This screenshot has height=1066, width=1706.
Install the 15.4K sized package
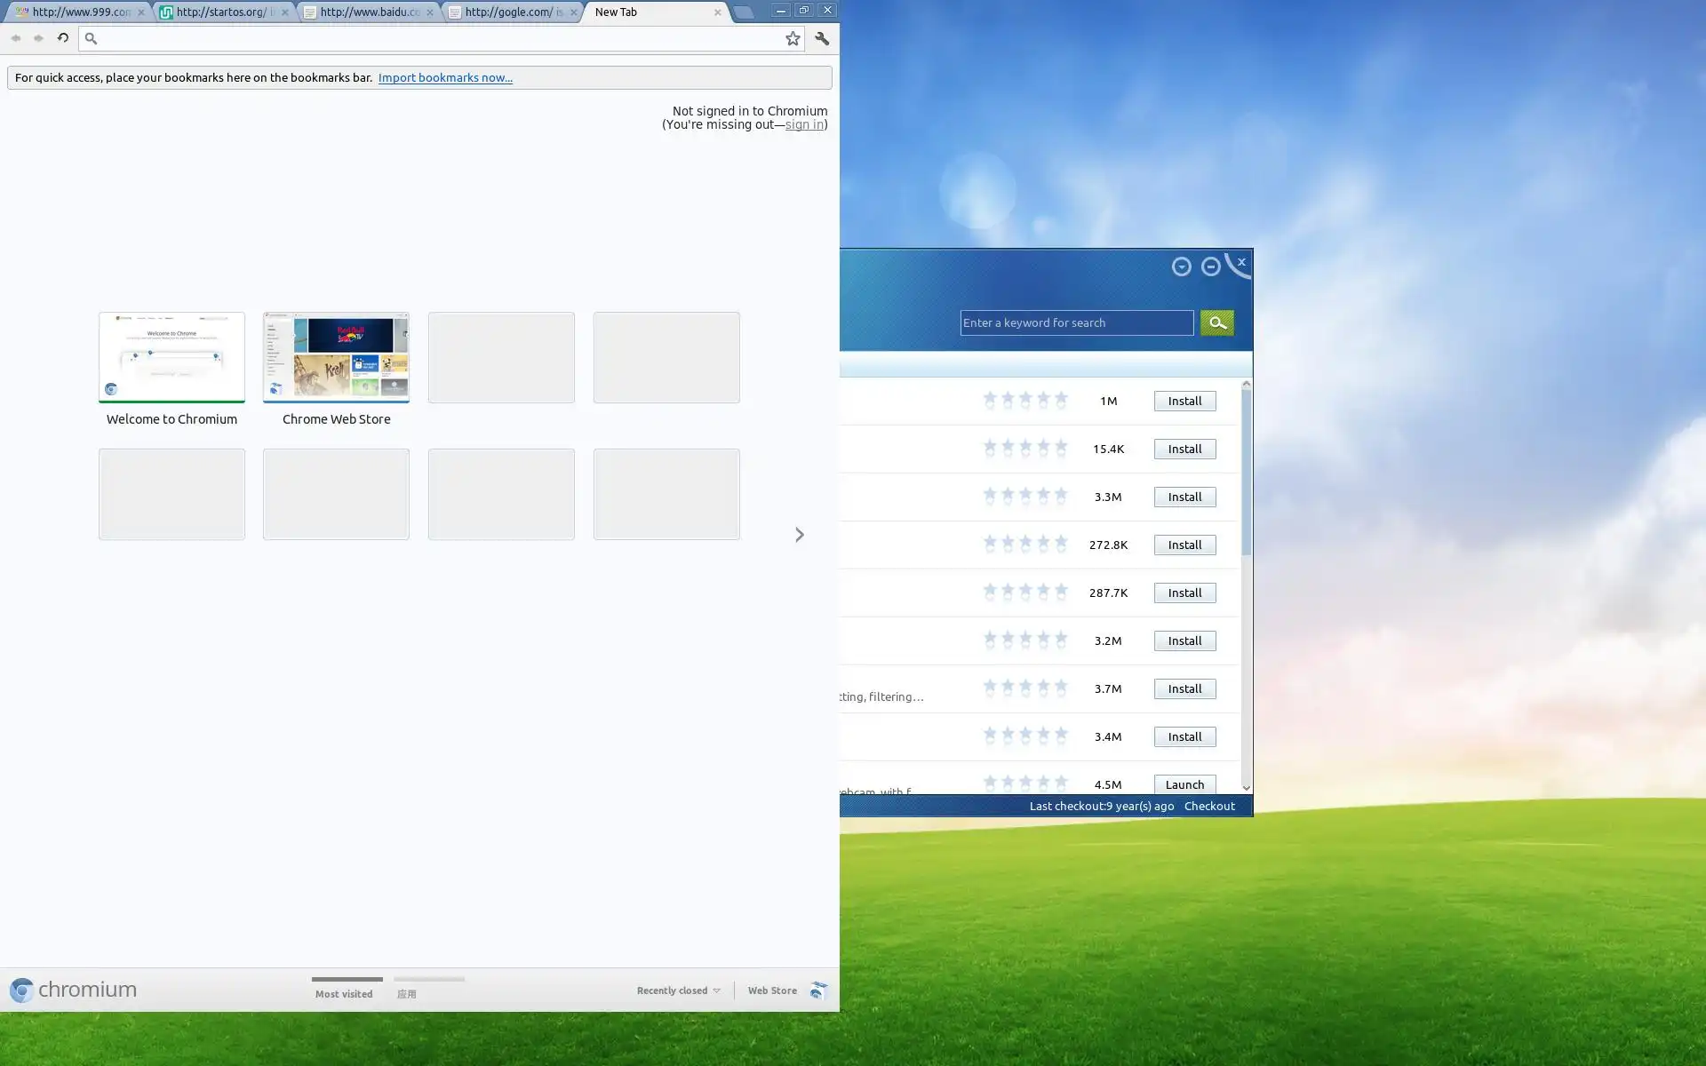(1184, 449)
